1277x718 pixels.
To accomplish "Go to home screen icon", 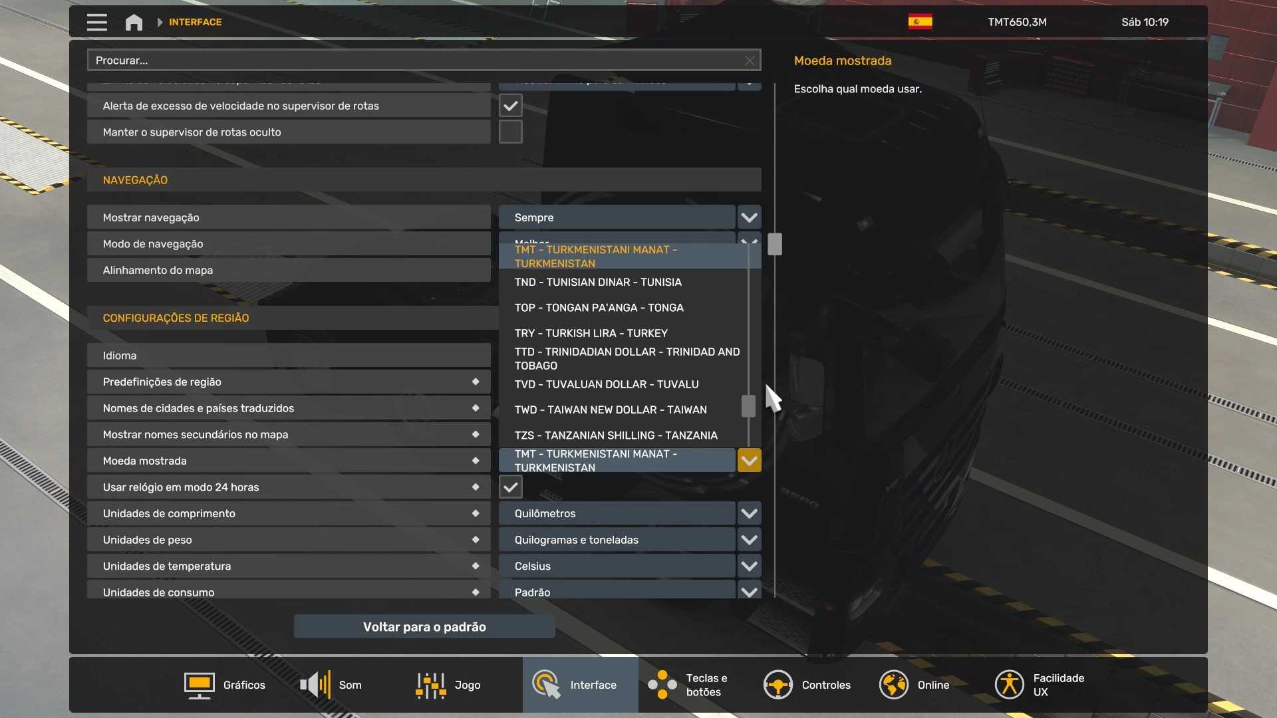I will click(134, 22).
